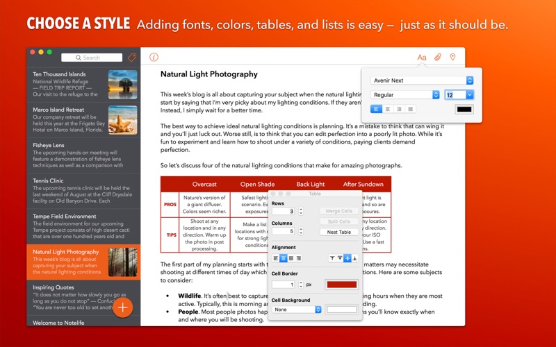Click the Ten Thousand Islands thumbnail
This screenshot has width=556, height=347.
pos(123,84)
